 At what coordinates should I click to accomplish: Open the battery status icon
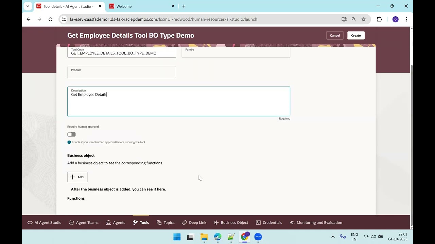pos(381,237)
